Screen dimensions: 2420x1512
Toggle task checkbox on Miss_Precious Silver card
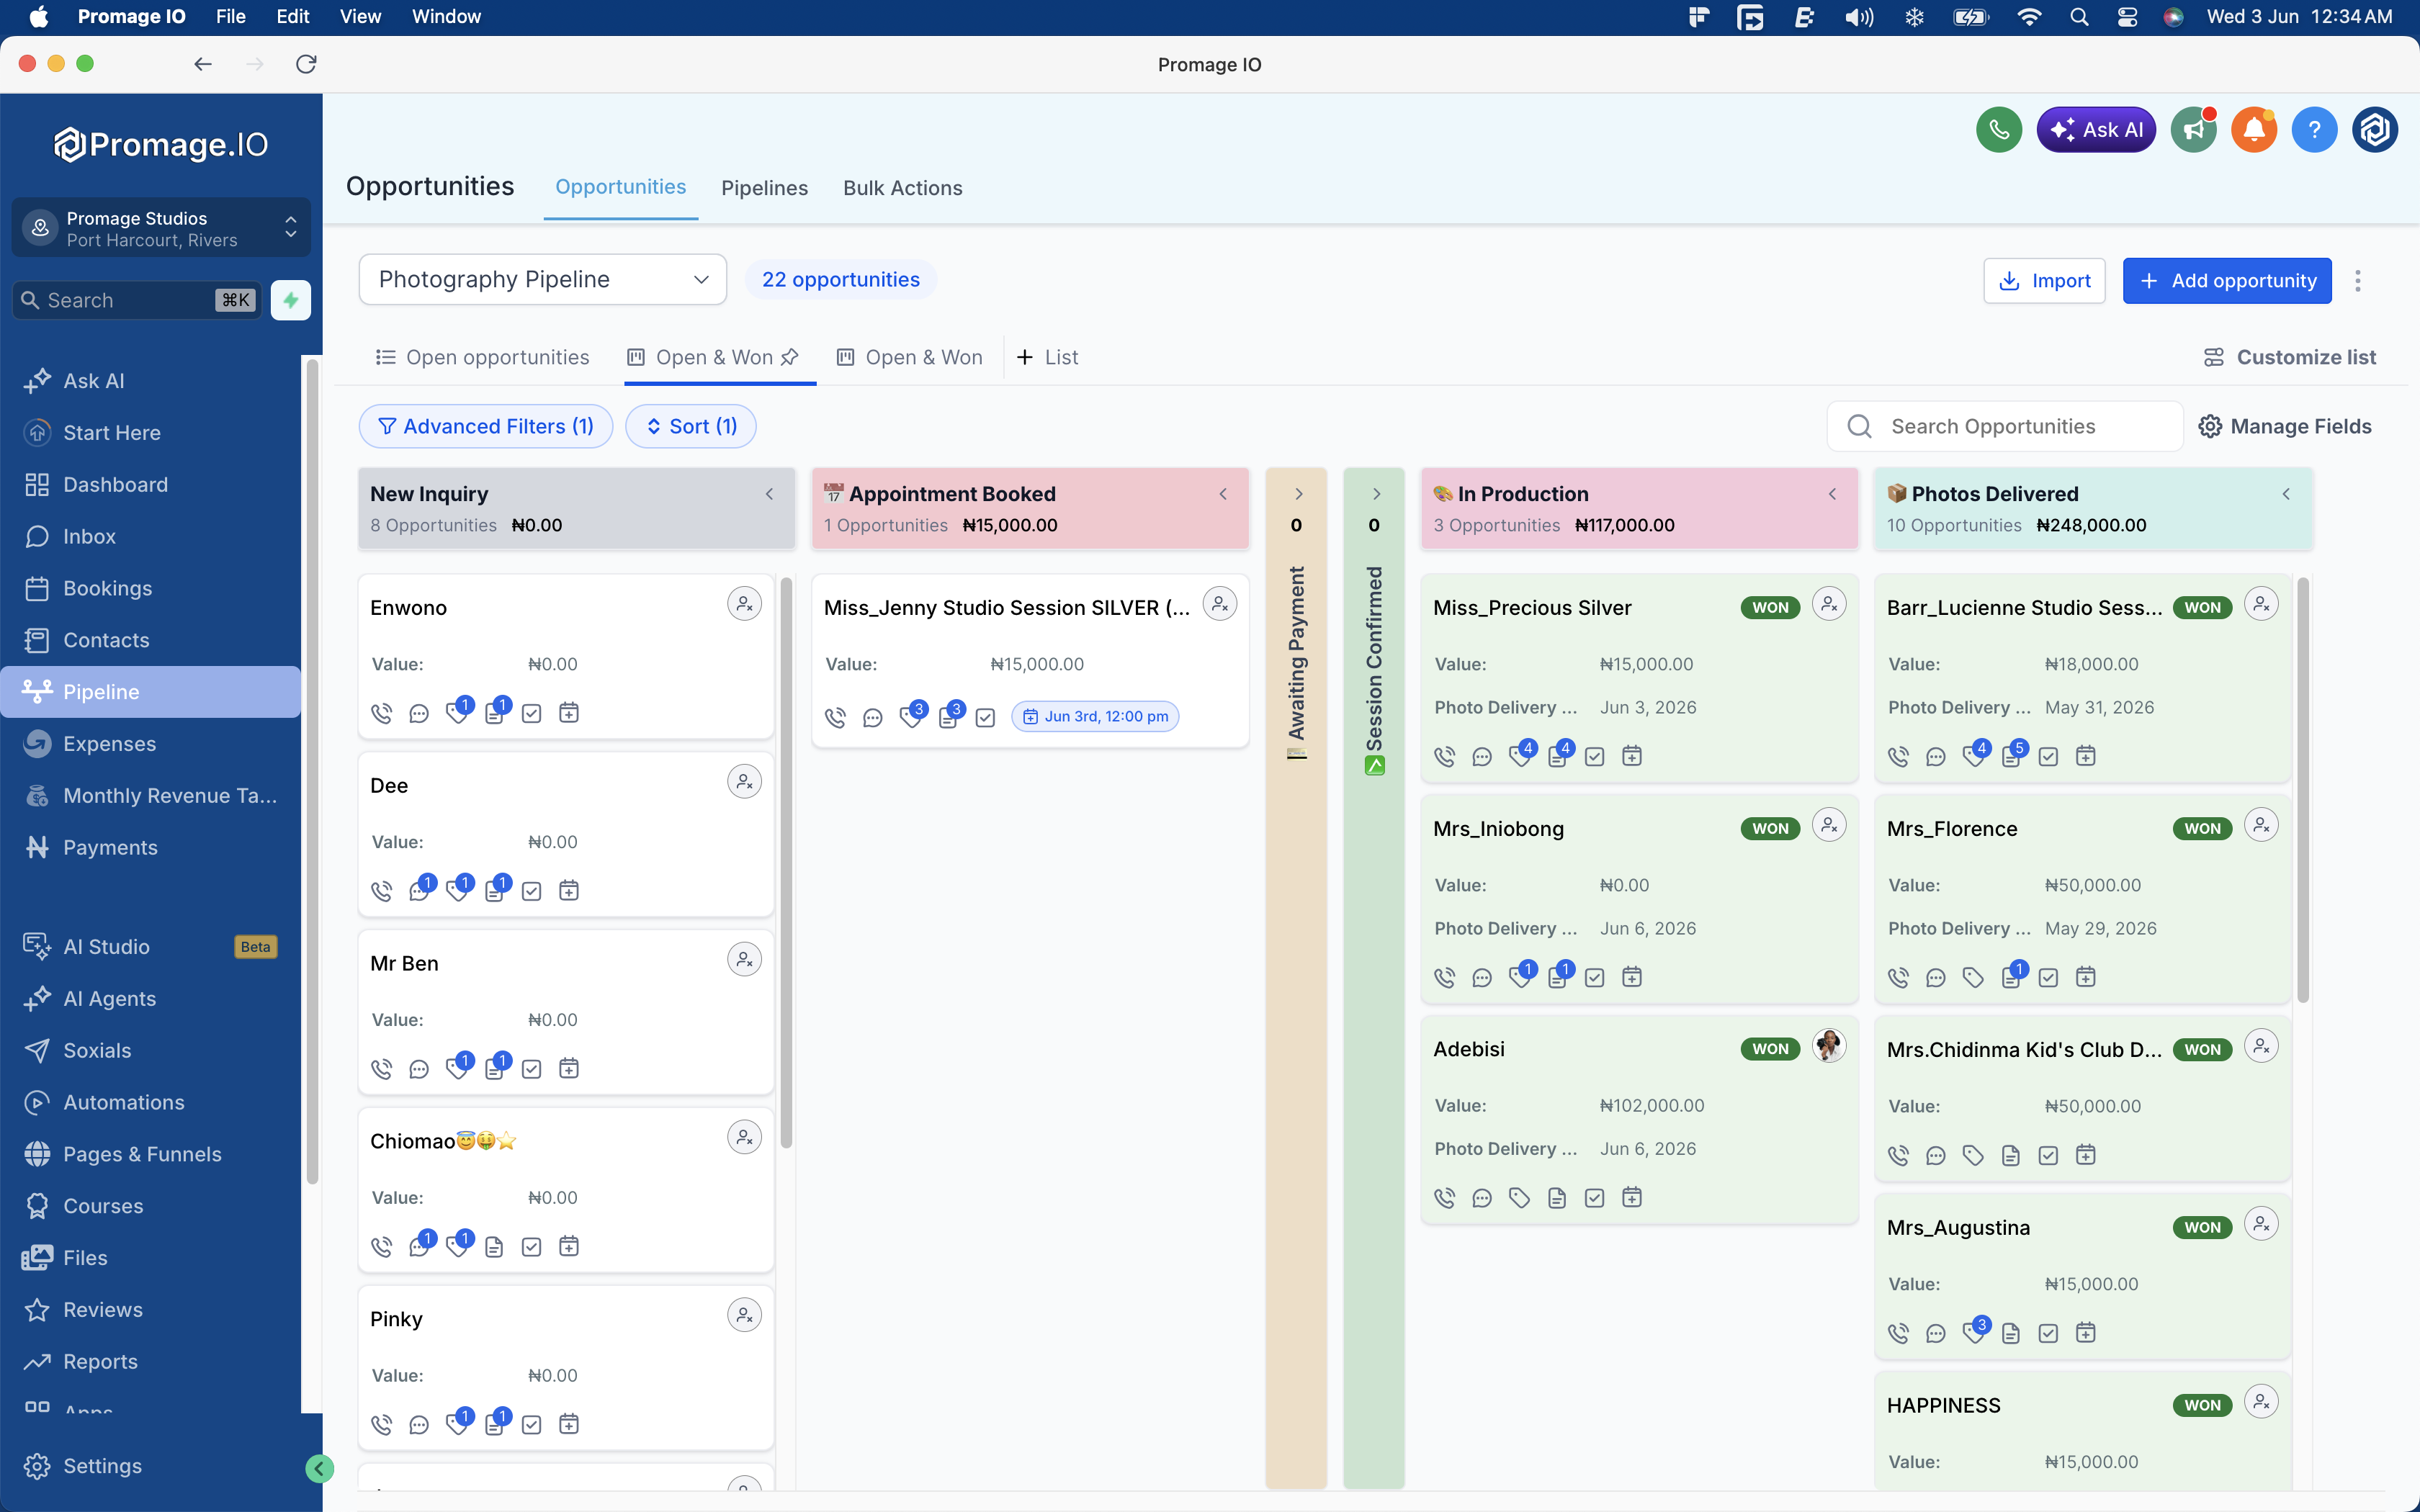[1595, 756]
